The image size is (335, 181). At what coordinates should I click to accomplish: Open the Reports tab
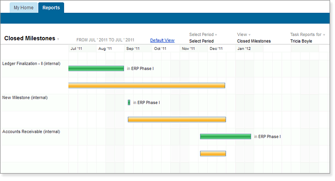tap(51, 8)
